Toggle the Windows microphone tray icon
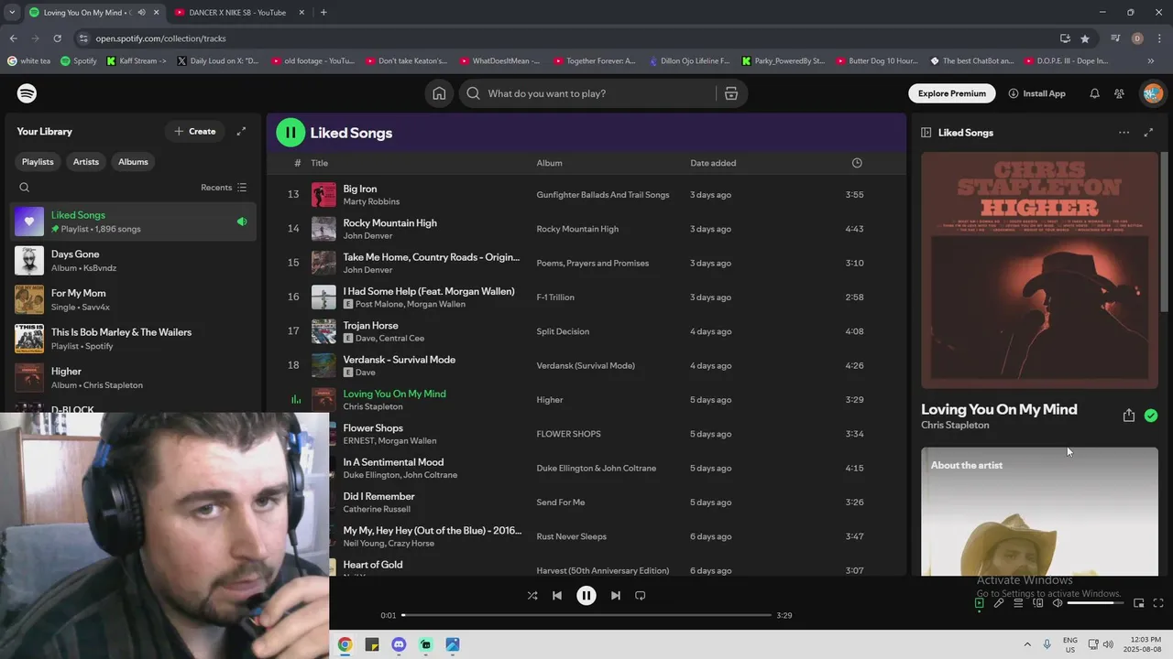The image size is (1173, 659). pos(1047,644)
